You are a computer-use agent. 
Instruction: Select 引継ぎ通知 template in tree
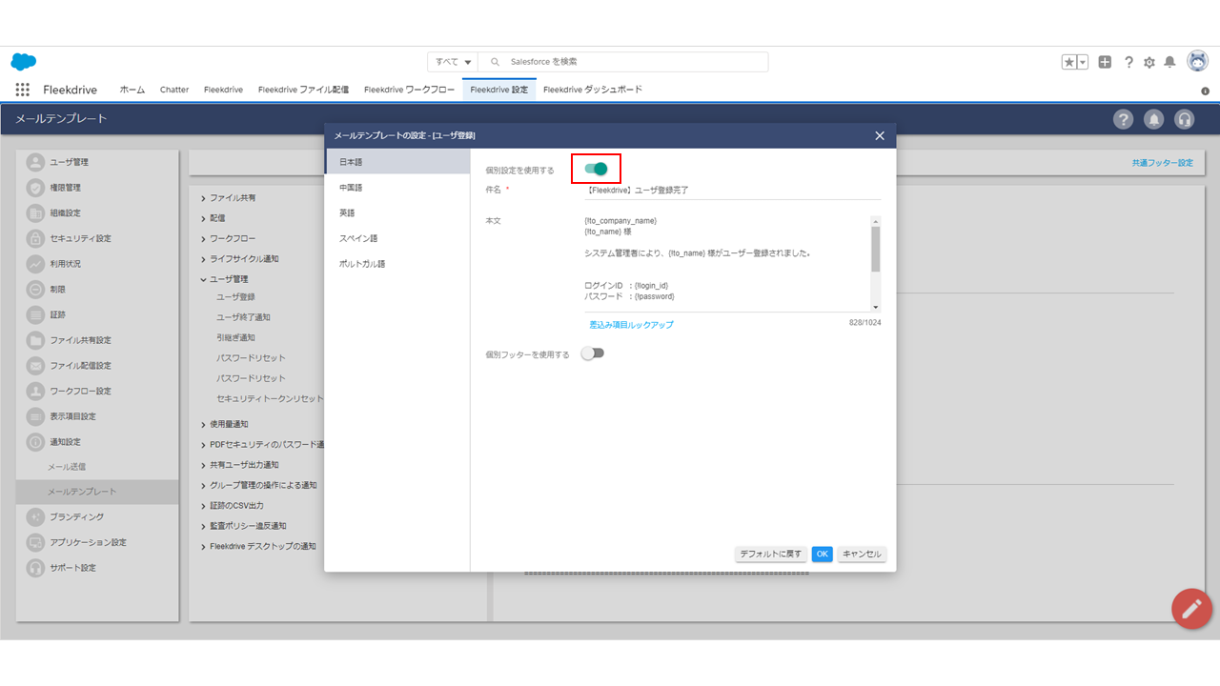(x=235, y=337)
